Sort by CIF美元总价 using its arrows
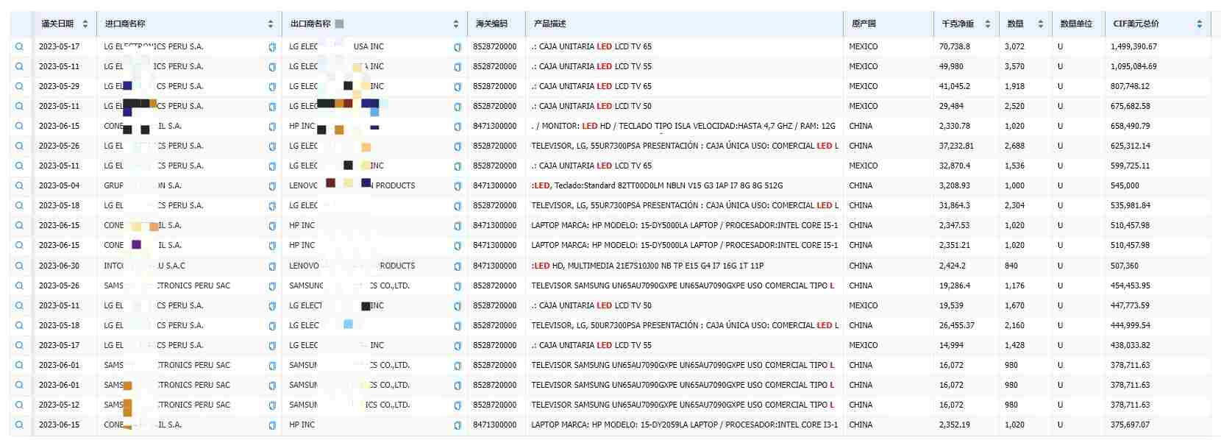 (1200, 24)
